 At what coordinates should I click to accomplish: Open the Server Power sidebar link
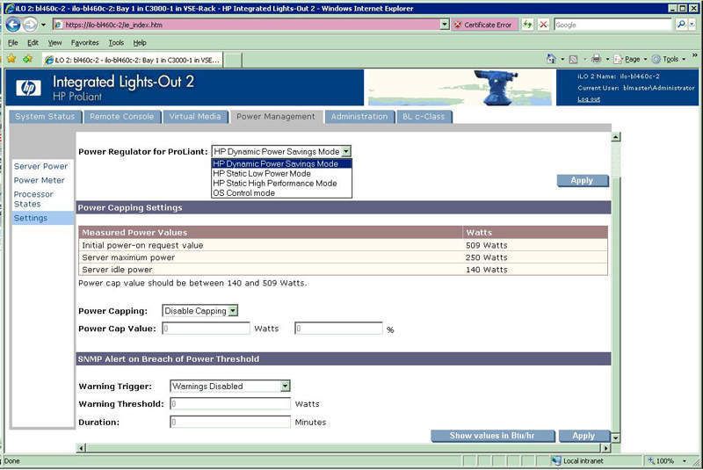pos(40,166)
